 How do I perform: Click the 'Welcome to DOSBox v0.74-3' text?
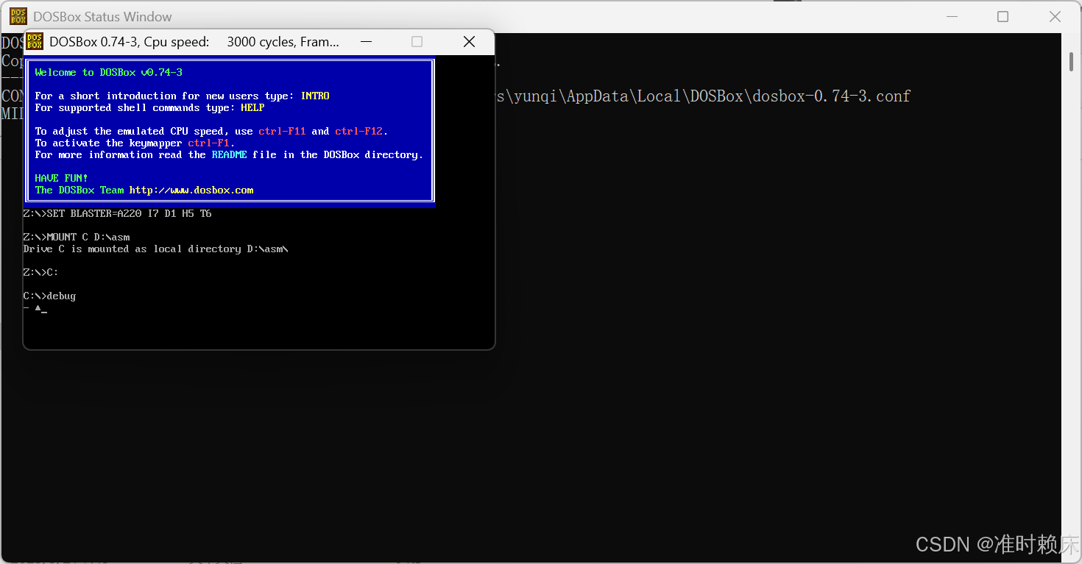click(108, 72)
